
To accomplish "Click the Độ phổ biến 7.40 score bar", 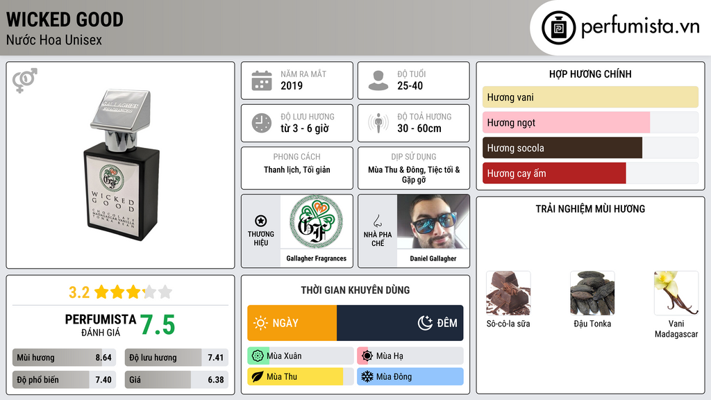I will tap(65, 380).
